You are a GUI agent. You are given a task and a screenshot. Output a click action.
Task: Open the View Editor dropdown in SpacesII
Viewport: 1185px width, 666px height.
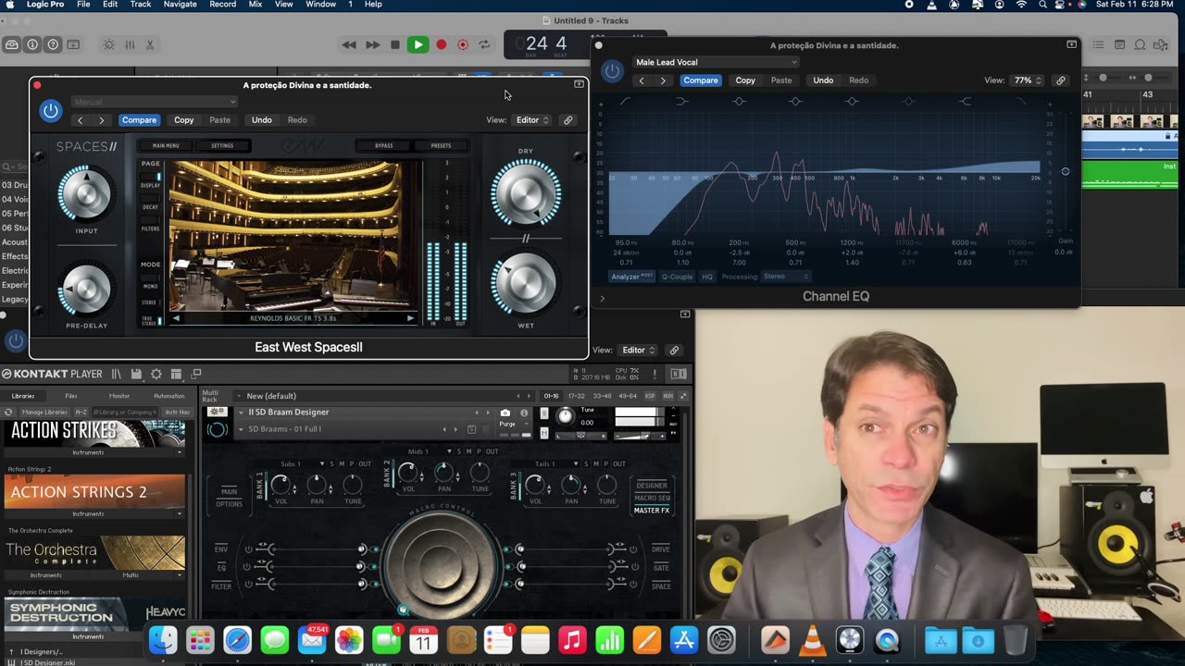click(532, 120)
